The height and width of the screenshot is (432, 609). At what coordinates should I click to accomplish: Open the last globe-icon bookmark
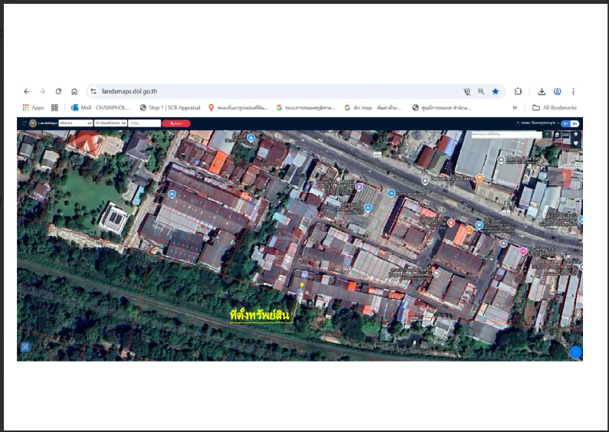[x=441, y=107]
